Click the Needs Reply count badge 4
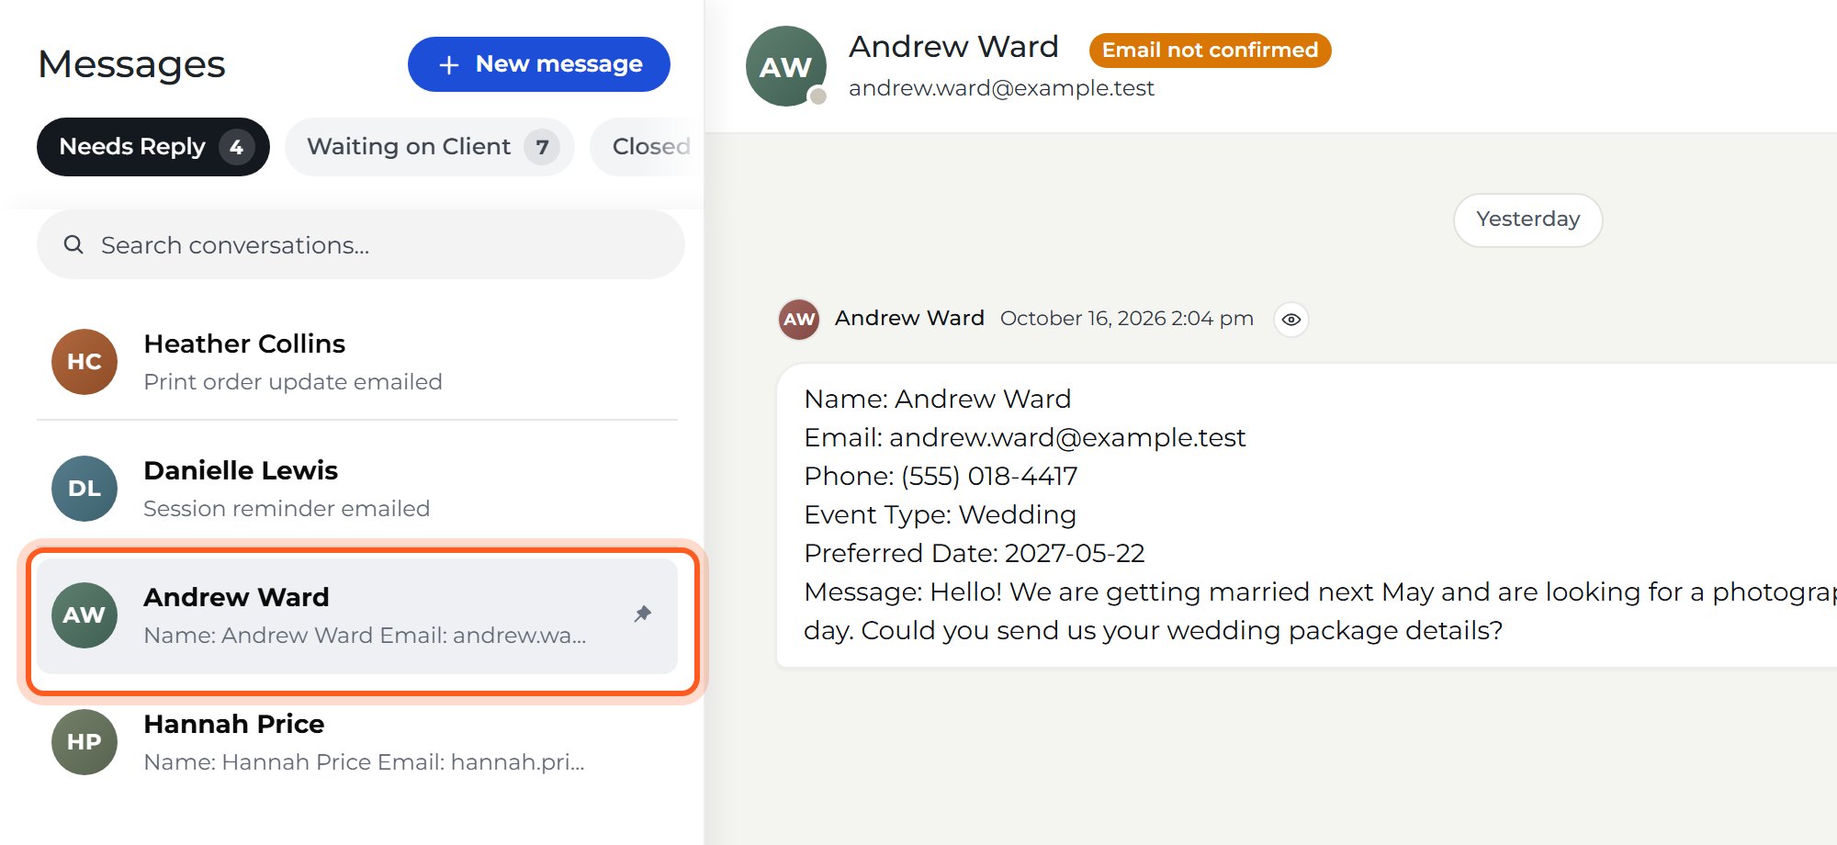 click(x=236, y=147)
